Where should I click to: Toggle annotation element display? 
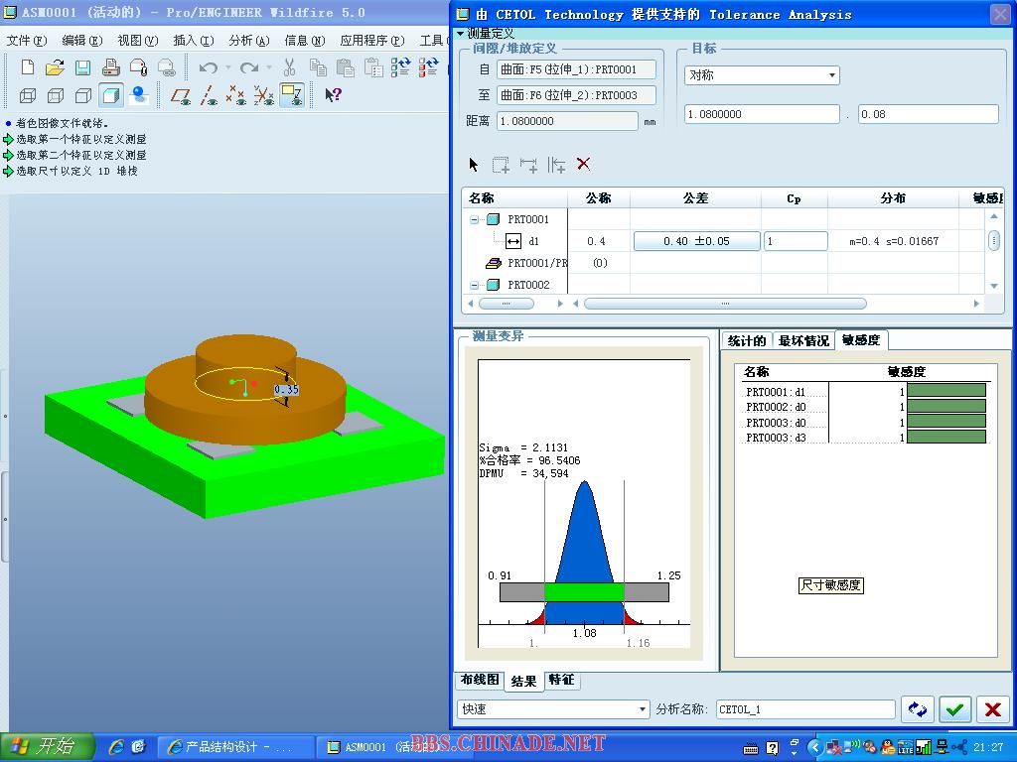[292, 96]
